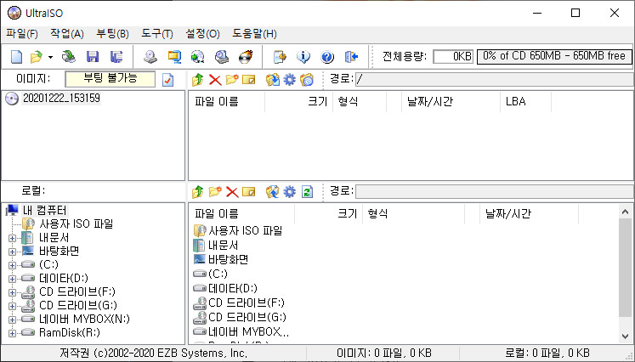Click the 부팅 불가능 boot status box
This screenshot has width=635, height=362.
[x=111, y=79]
